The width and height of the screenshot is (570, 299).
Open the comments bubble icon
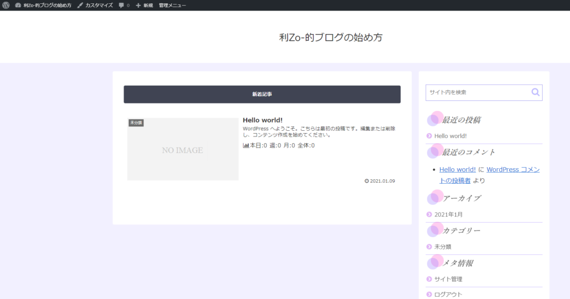tap(121, 6)
